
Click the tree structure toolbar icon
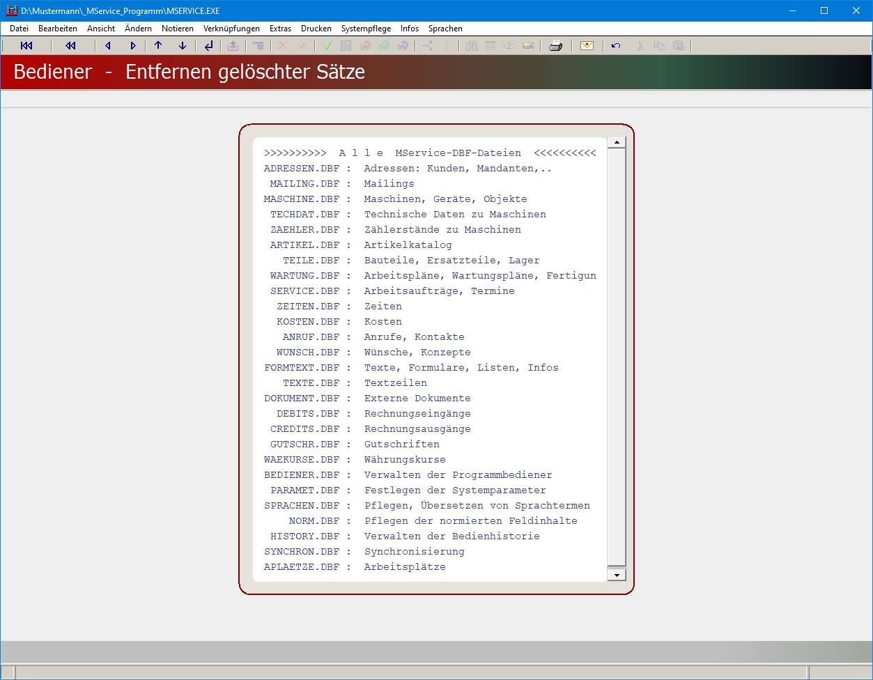(258, 46)
